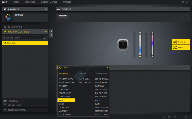Add a new profile with plus icon

click(x=43, y=9)
